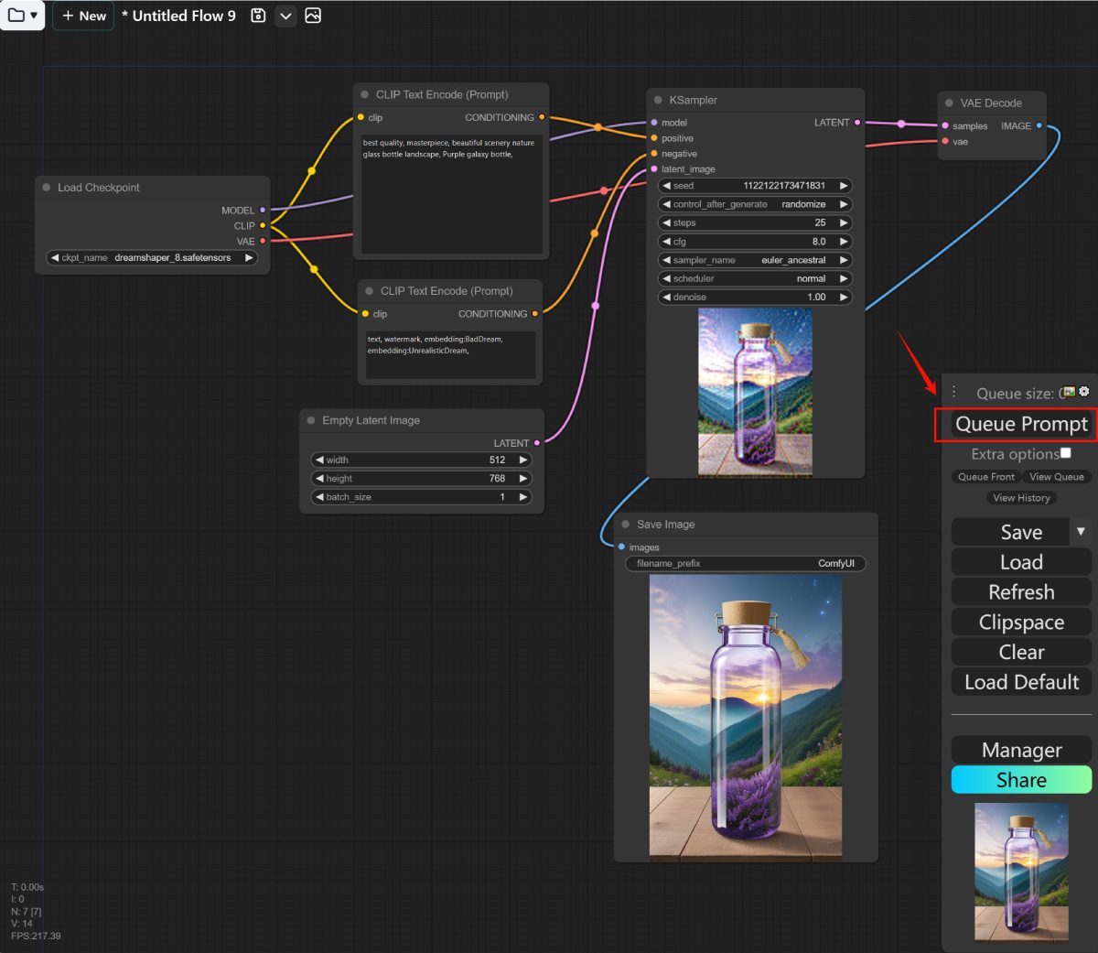Select the Untitled Flow 9 tab title

(x=179, y=16)
